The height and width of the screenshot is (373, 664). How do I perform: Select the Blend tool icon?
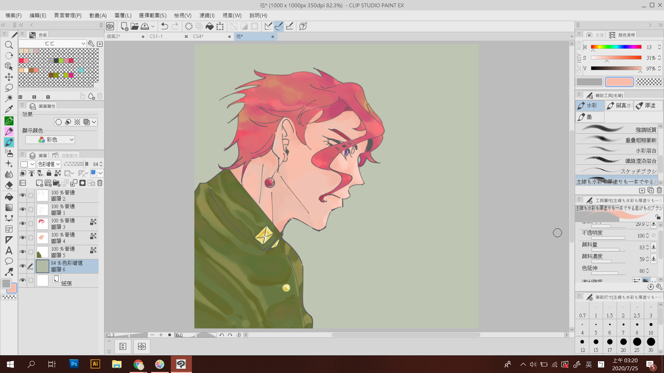coord(9,175)
